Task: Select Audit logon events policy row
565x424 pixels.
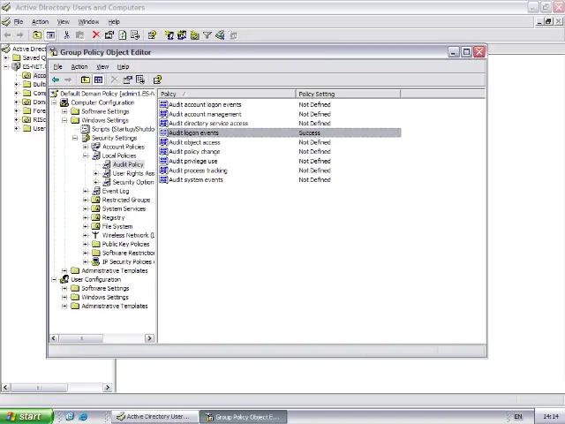Action: pos(280,132)
